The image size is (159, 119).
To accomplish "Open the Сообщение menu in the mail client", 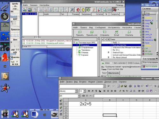I will (x=100, y=28).
